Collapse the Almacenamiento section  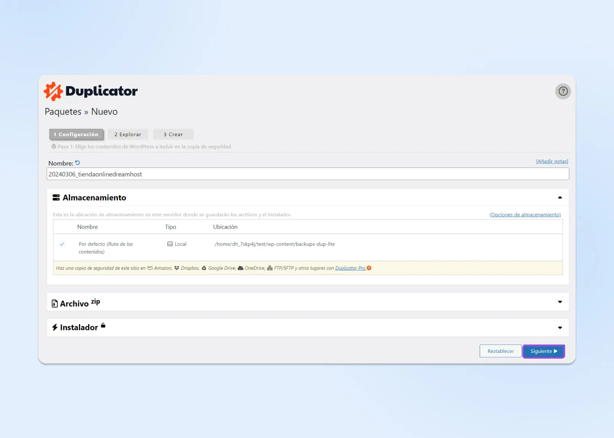click(x=560, y=198)
